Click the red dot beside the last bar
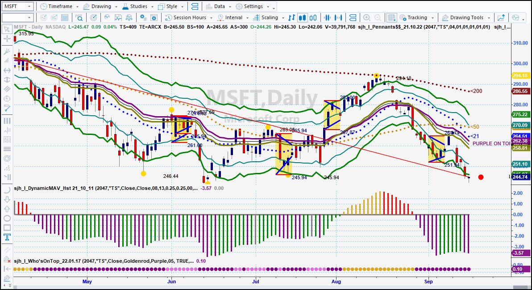 pyautogui.click(x=481, y=177)
